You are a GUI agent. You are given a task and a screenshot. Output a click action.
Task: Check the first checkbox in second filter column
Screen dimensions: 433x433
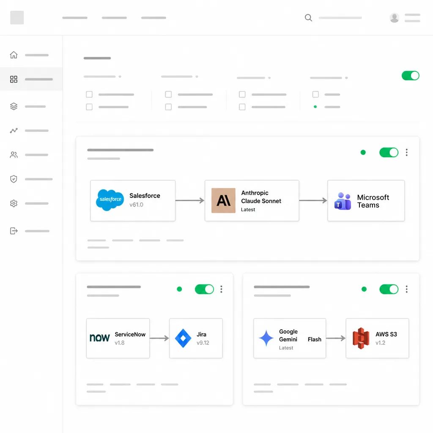168,94
